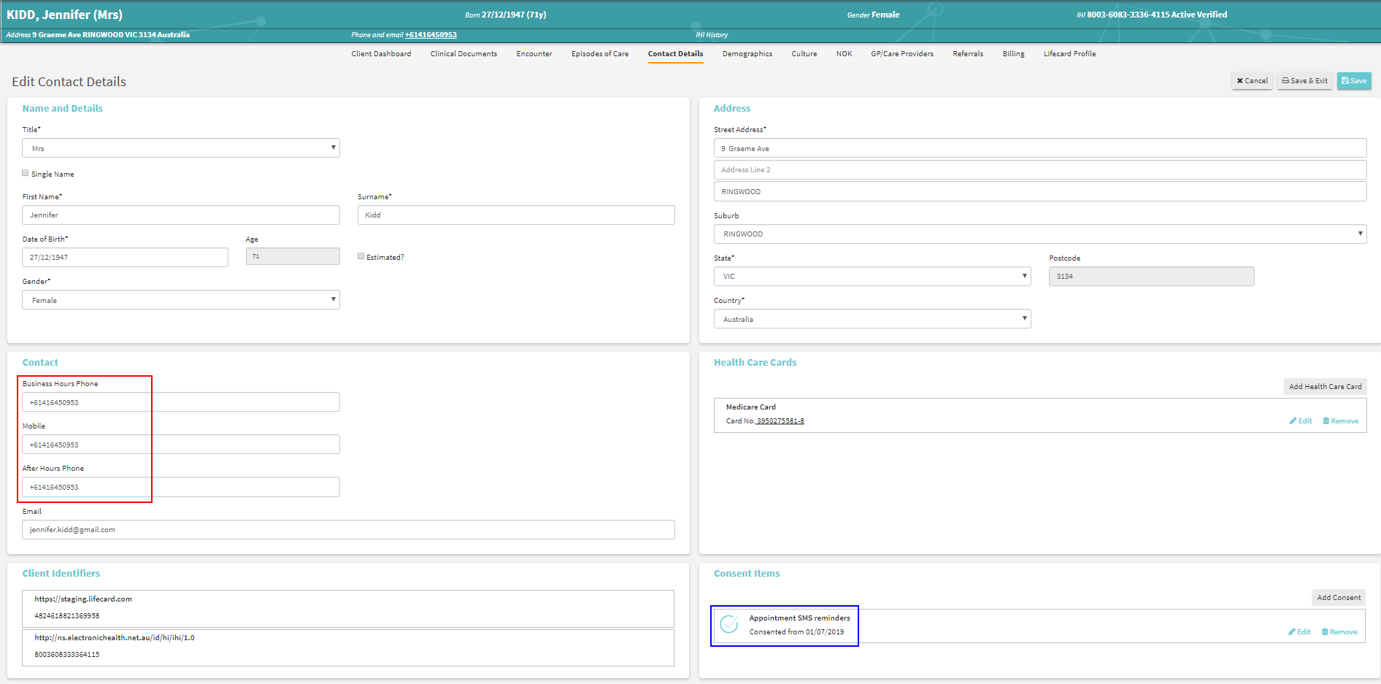Open the State dropdown showing VIC
The width and height of the screenshot is (1381, 684).
pos(872,277)
